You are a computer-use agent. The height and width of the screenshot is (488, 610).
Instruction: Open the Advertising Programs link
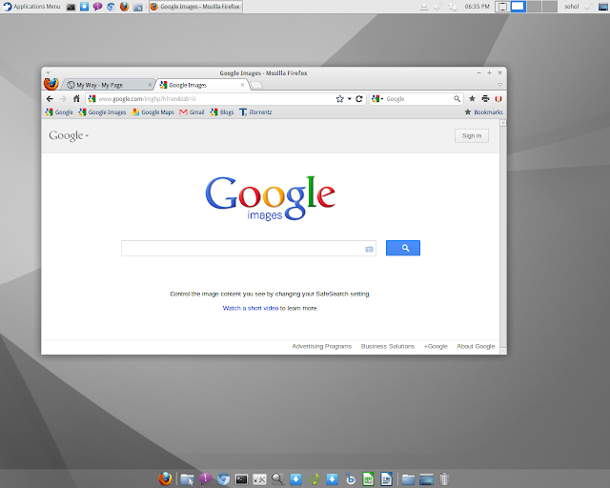tap(322, 346)
